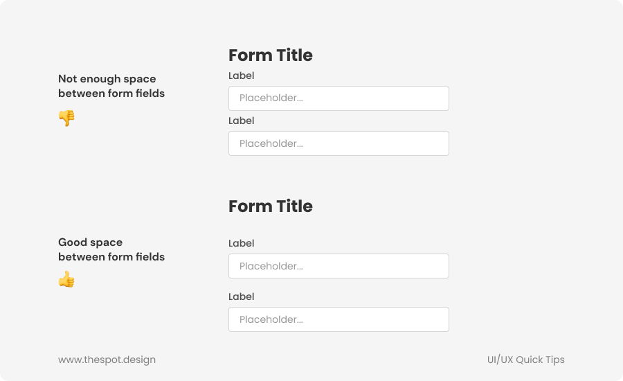Click the "Good space" text line
The width and height of the screenshot is (623, 381).
[x=90, y=242]
